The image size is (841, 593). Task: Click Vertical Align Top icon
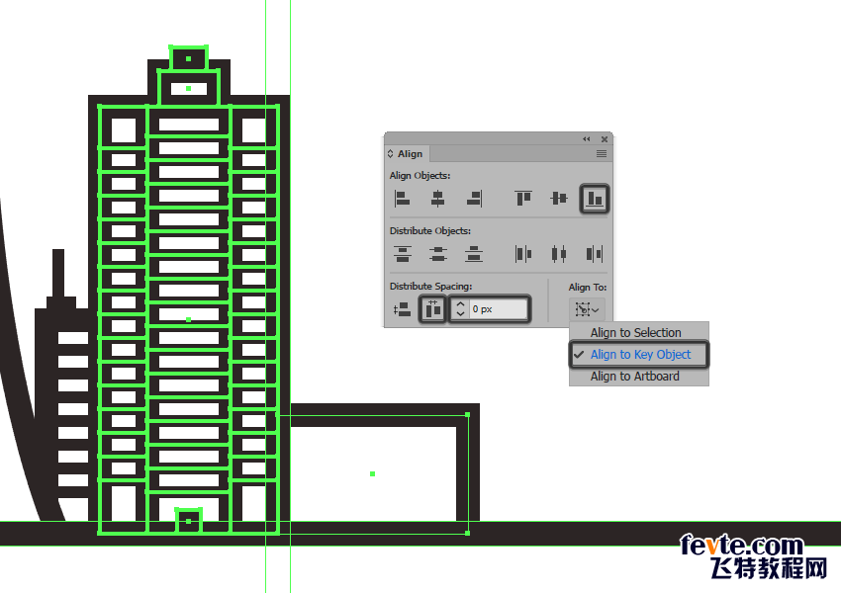point(523,199)
